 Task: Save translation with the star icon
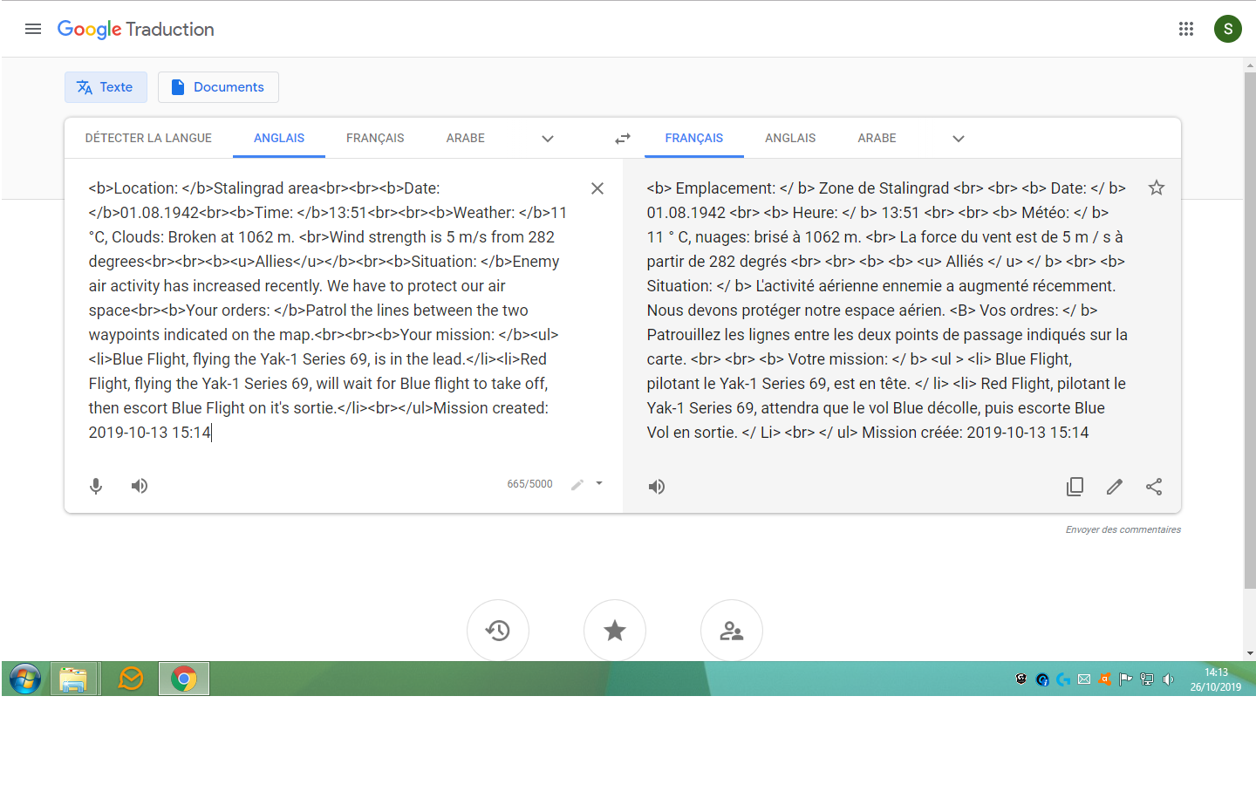coord(1157,188)
